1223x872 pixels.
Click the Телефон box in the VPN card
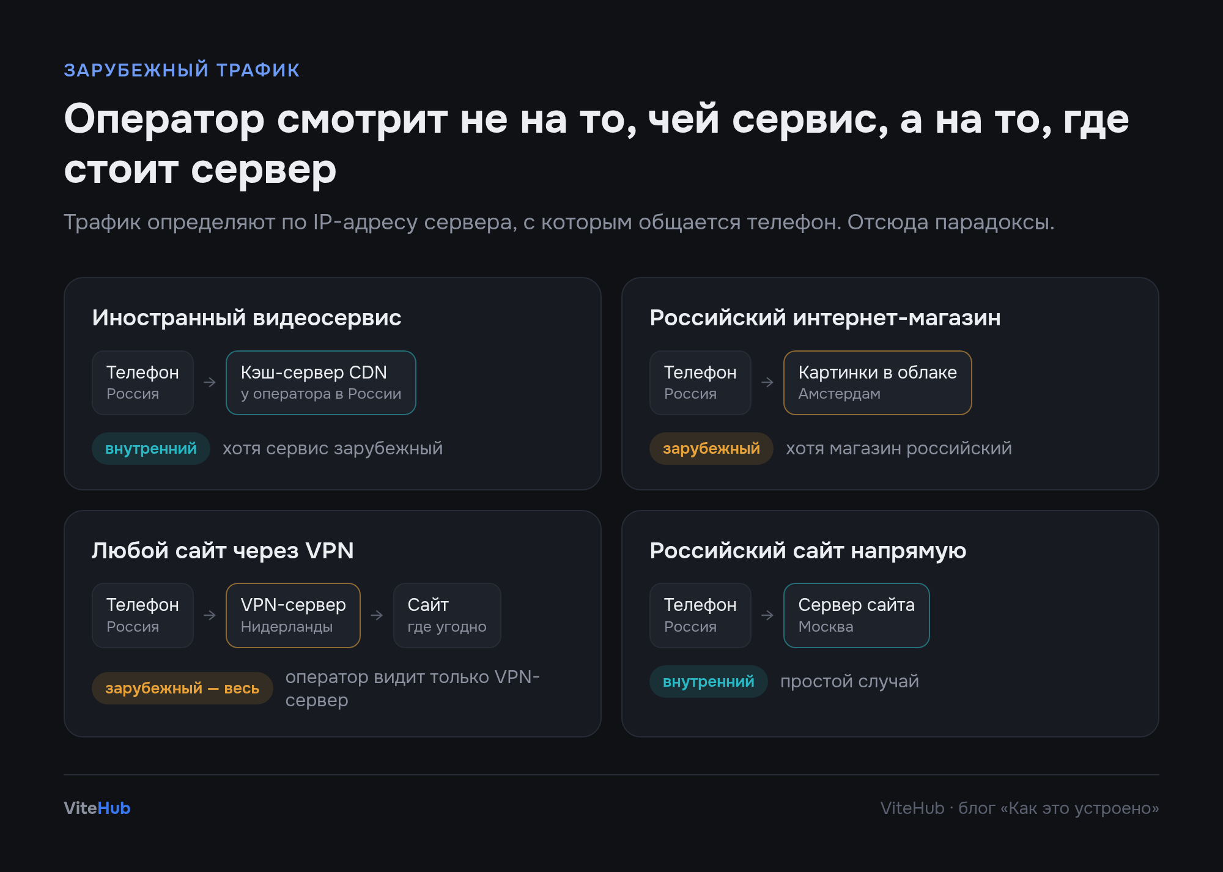142,616
